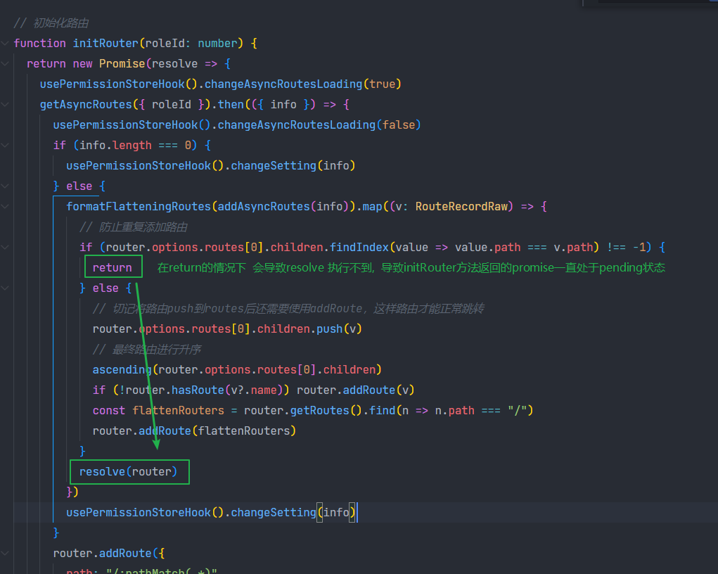718x574 pixels.
Task: Collapse the formatFlatteningRoutes map callback
Action: [x=5, y=206]
